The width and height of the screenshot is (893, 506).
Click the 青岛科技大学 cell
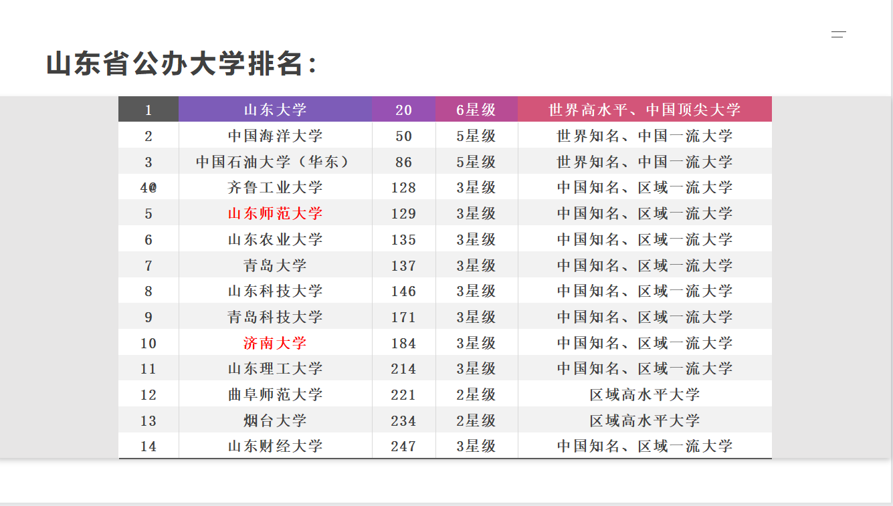click(x=275, y=317)
